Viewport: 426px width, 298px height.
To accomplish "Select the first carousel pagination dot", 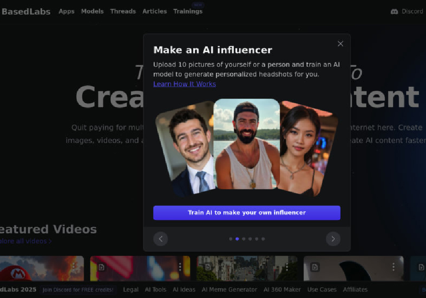I will 231,239.
